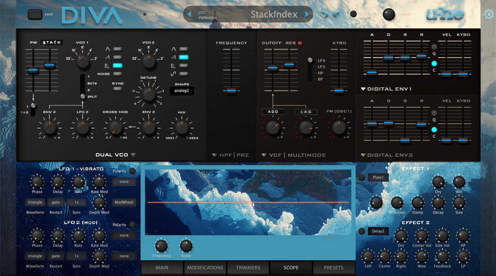The width and height of the screenshot is (496, 276).
Task: Click the HPF Frequency slider handle
Action: coord(231,91)
